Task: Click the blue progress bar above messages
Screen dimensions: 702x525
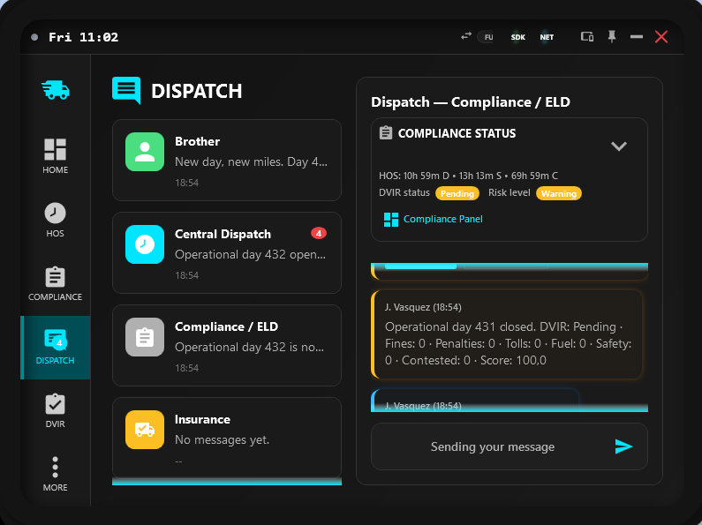Action: 420,266
